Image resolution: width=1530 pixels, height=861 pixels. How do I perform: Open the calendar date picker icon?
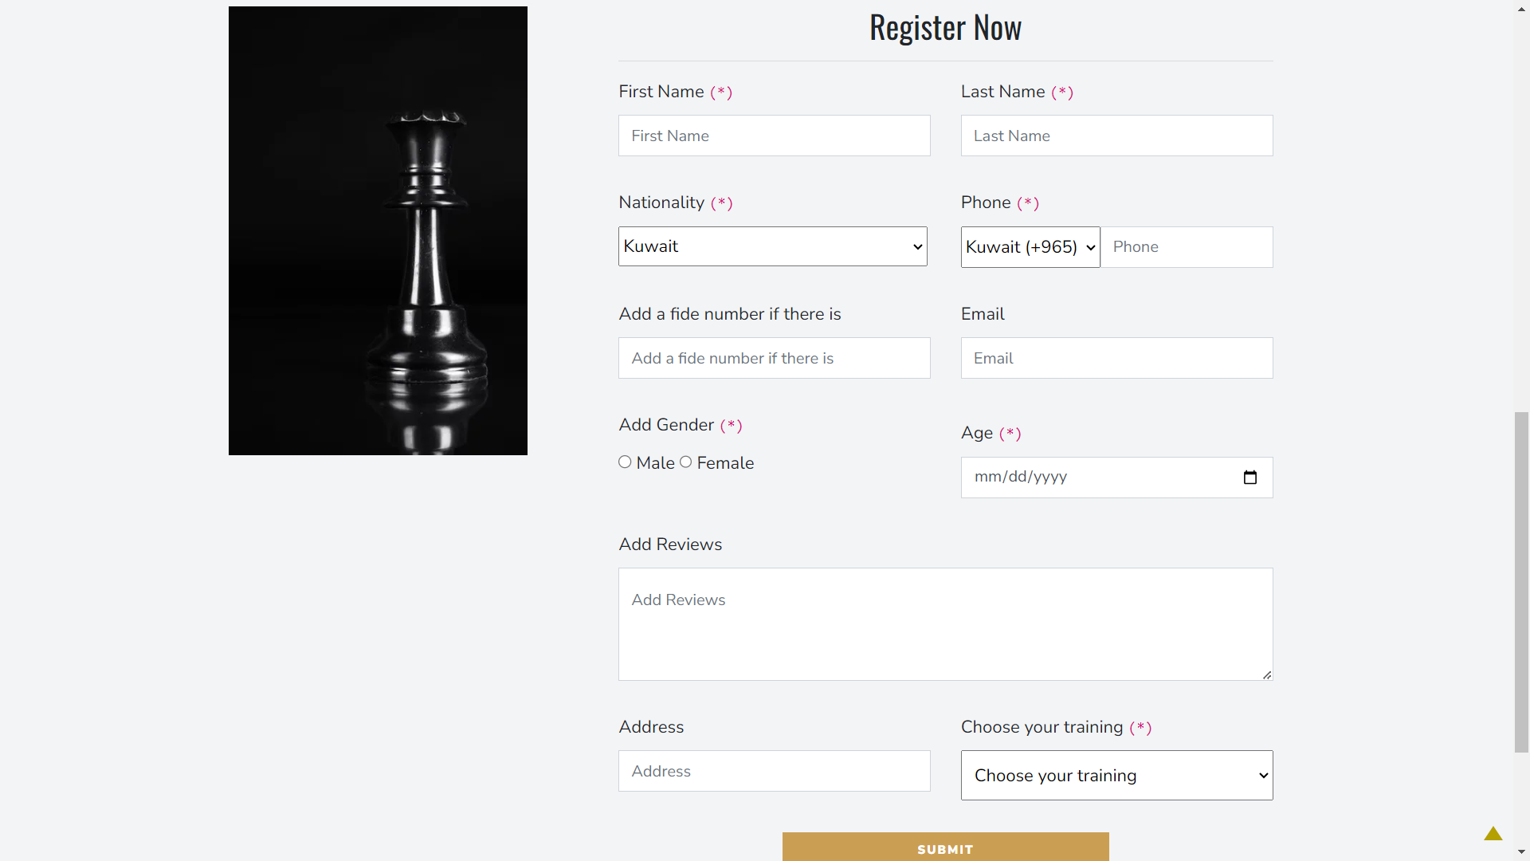point(1249,478)
